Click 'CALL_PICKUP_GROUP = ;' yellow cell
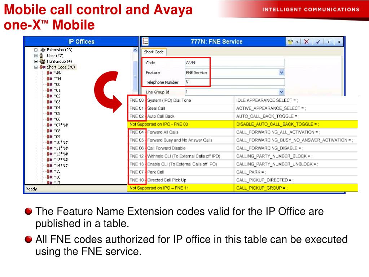Screen dimensions: 369x277 (x=296, y=188)
